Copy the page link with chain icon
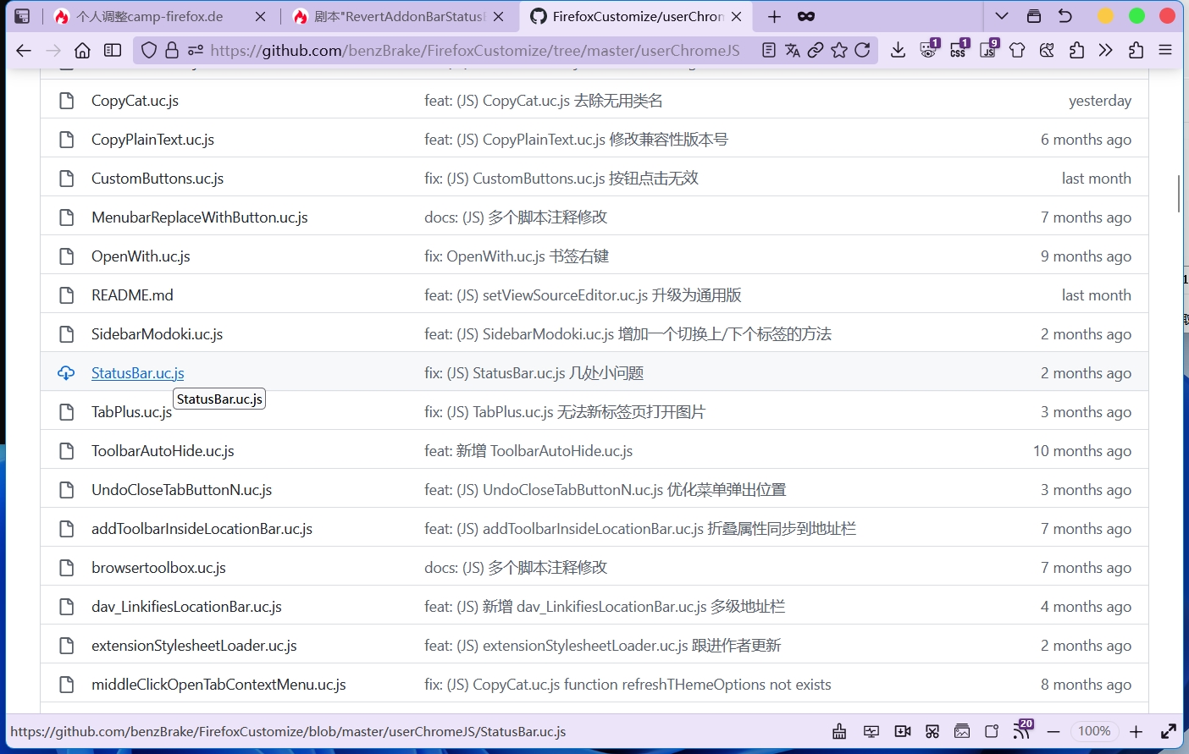This screenshot has width=1189, height=754. pyautogui.click(x=816, y=51)
